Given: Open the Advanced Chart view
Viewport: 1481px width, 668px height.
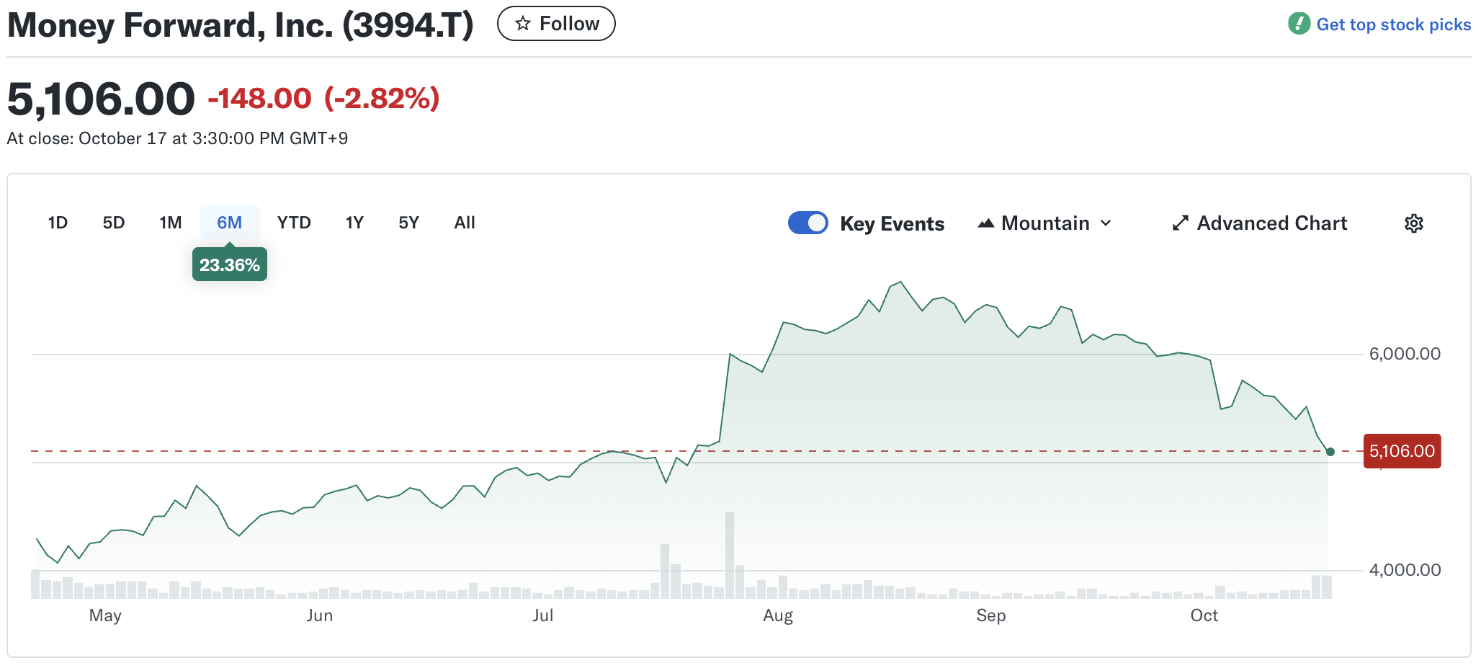Looking at the screenshot, I should pos(1271,223).
